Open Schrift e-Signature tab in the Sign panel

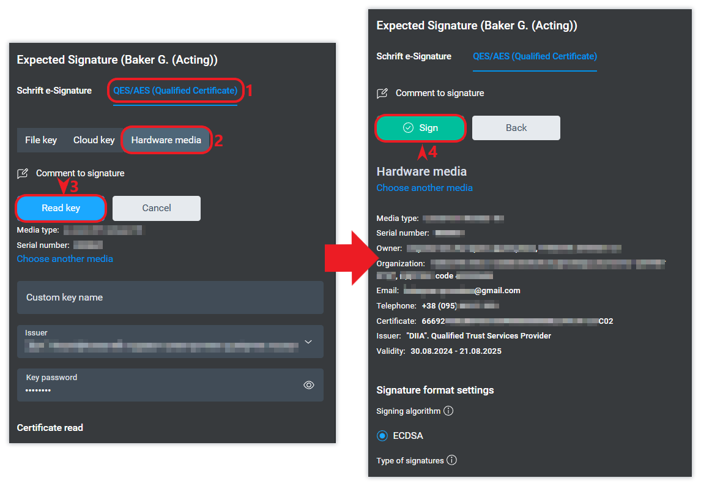coord(414,56)
